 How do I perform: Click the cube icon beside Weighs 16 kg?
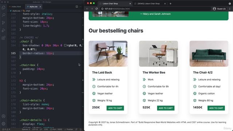point(94,100)
